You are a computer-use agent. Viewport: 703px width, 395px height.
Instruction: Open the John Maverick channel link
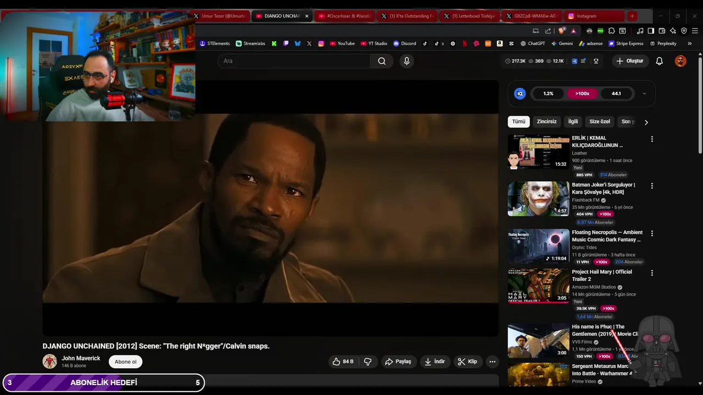(x=81, y=358)
